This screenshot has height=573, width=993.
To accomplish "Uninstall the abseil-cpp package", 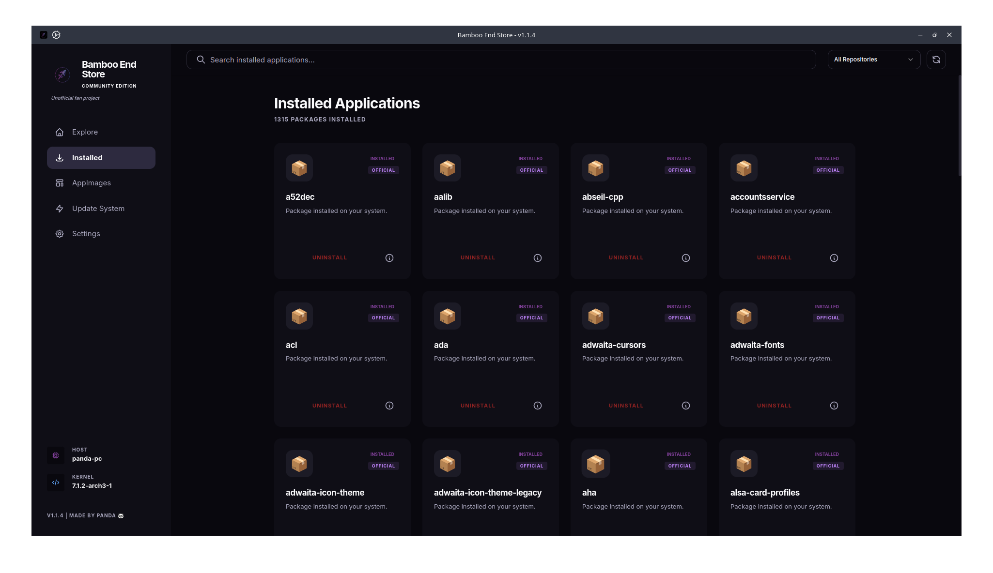I will point(626,258).
